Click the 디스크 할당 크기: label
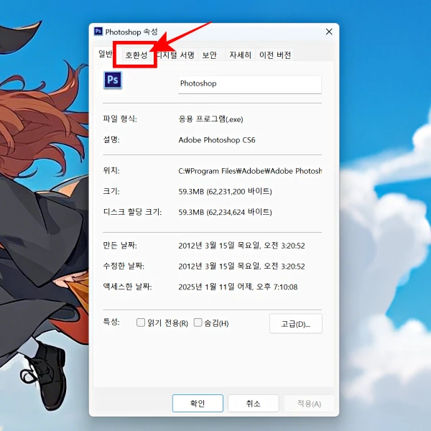Screen dimensions: 431x431 pyautogui.click(x=132, y=212)
